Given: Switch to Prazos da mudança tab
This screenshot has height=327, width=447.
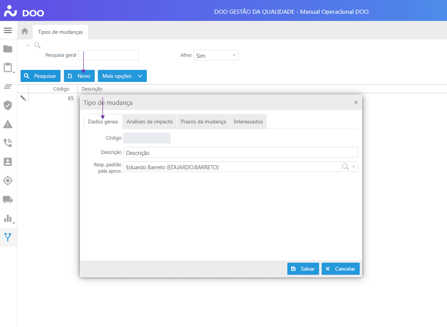Looking at the screenshot, I should [x=203, y=122].
